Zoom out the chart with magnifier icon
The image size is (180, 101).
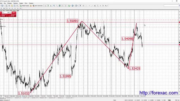(x=57, y=6)
